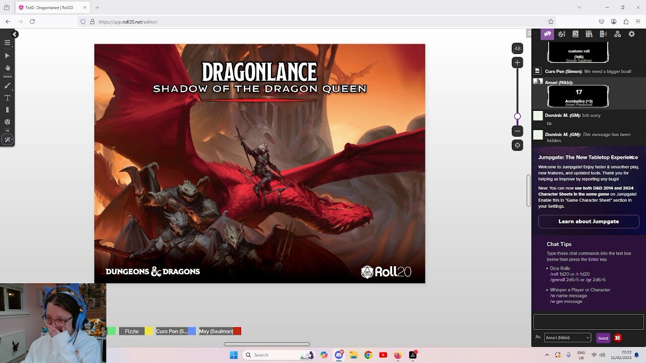Click the zoom level 48 box
The image size is (646, 363).
[517, 48]
